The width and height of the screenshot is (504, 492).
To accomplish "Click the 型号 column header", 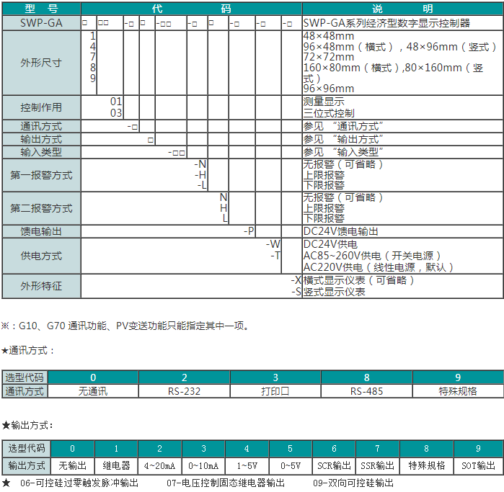I will [x=41, y=9].
